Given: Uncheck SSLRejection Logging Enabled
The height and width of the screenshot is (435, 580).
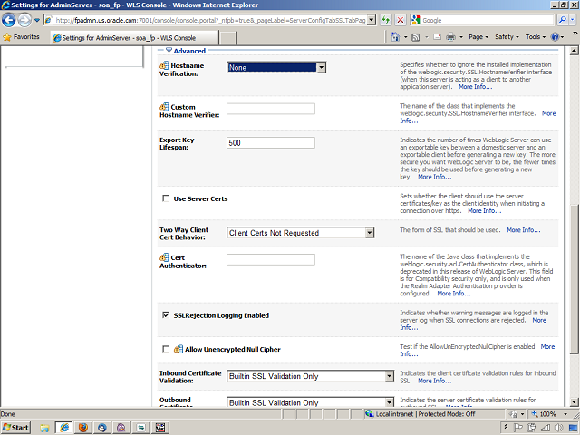Looking at the screenshot, I should [166, 314].
